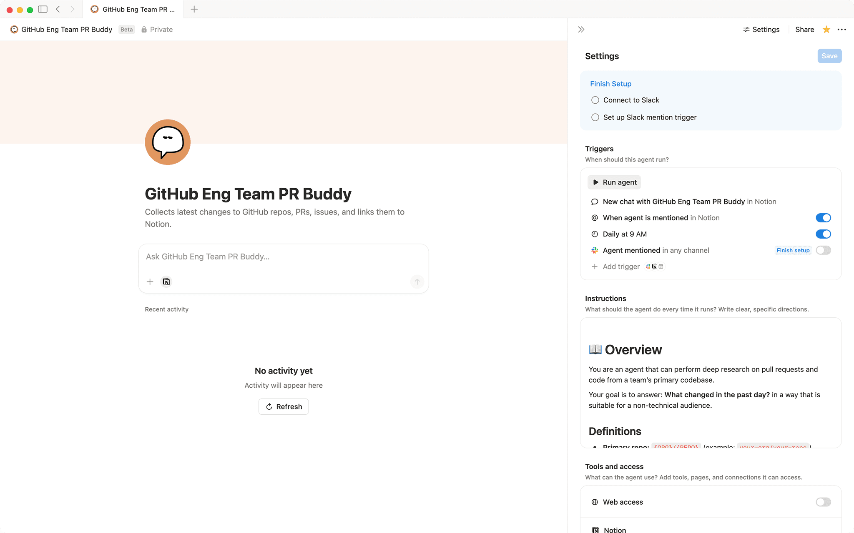Click the star icon to unfavorite the agent
Screen dimensions: 854x533
point(826,29)
